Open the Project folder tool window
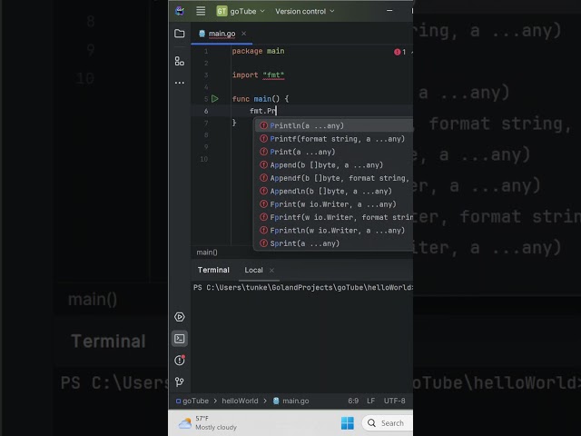 click(x=180, y=34)
